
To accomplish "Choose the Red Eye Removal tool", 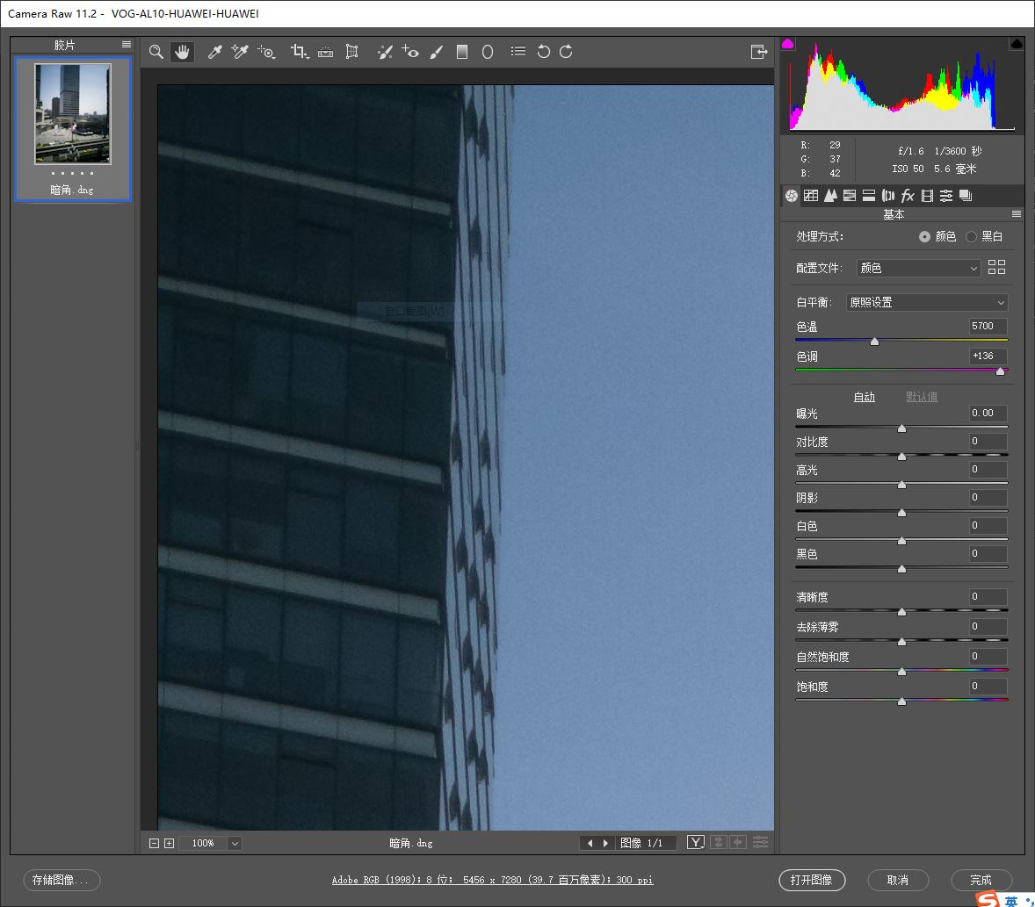I will pyautogui.click(x=410, y=53).
